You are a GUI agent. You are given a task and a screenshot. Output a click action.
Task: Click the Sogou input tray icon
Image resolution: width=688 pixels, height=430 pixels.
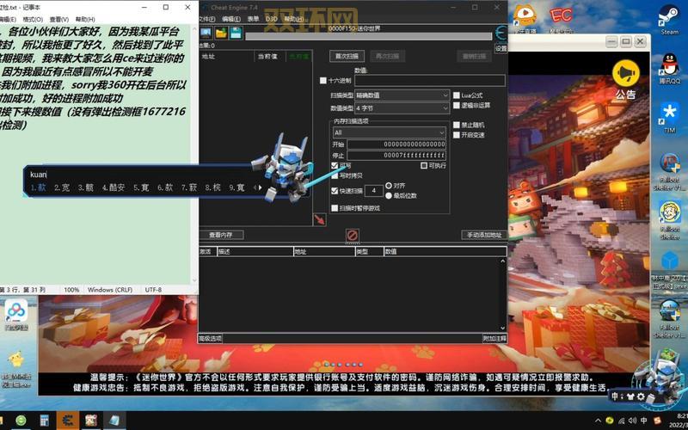point(657,421)
